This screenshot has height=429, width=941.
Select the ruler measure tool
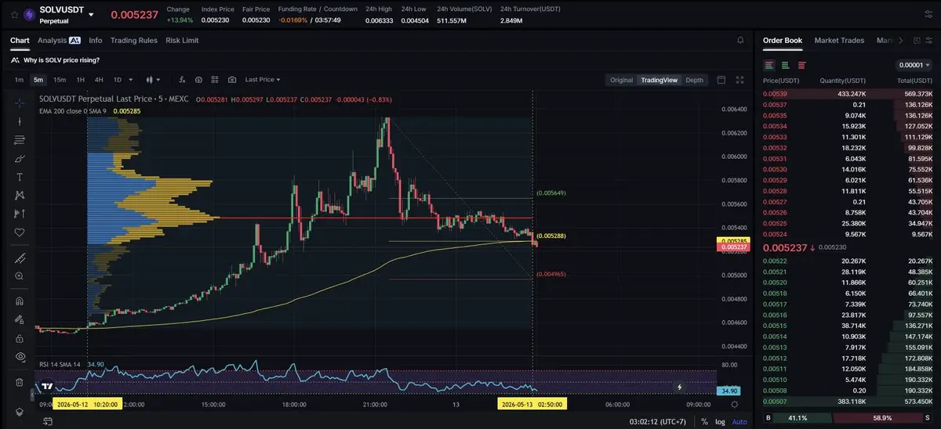(20, 258)
